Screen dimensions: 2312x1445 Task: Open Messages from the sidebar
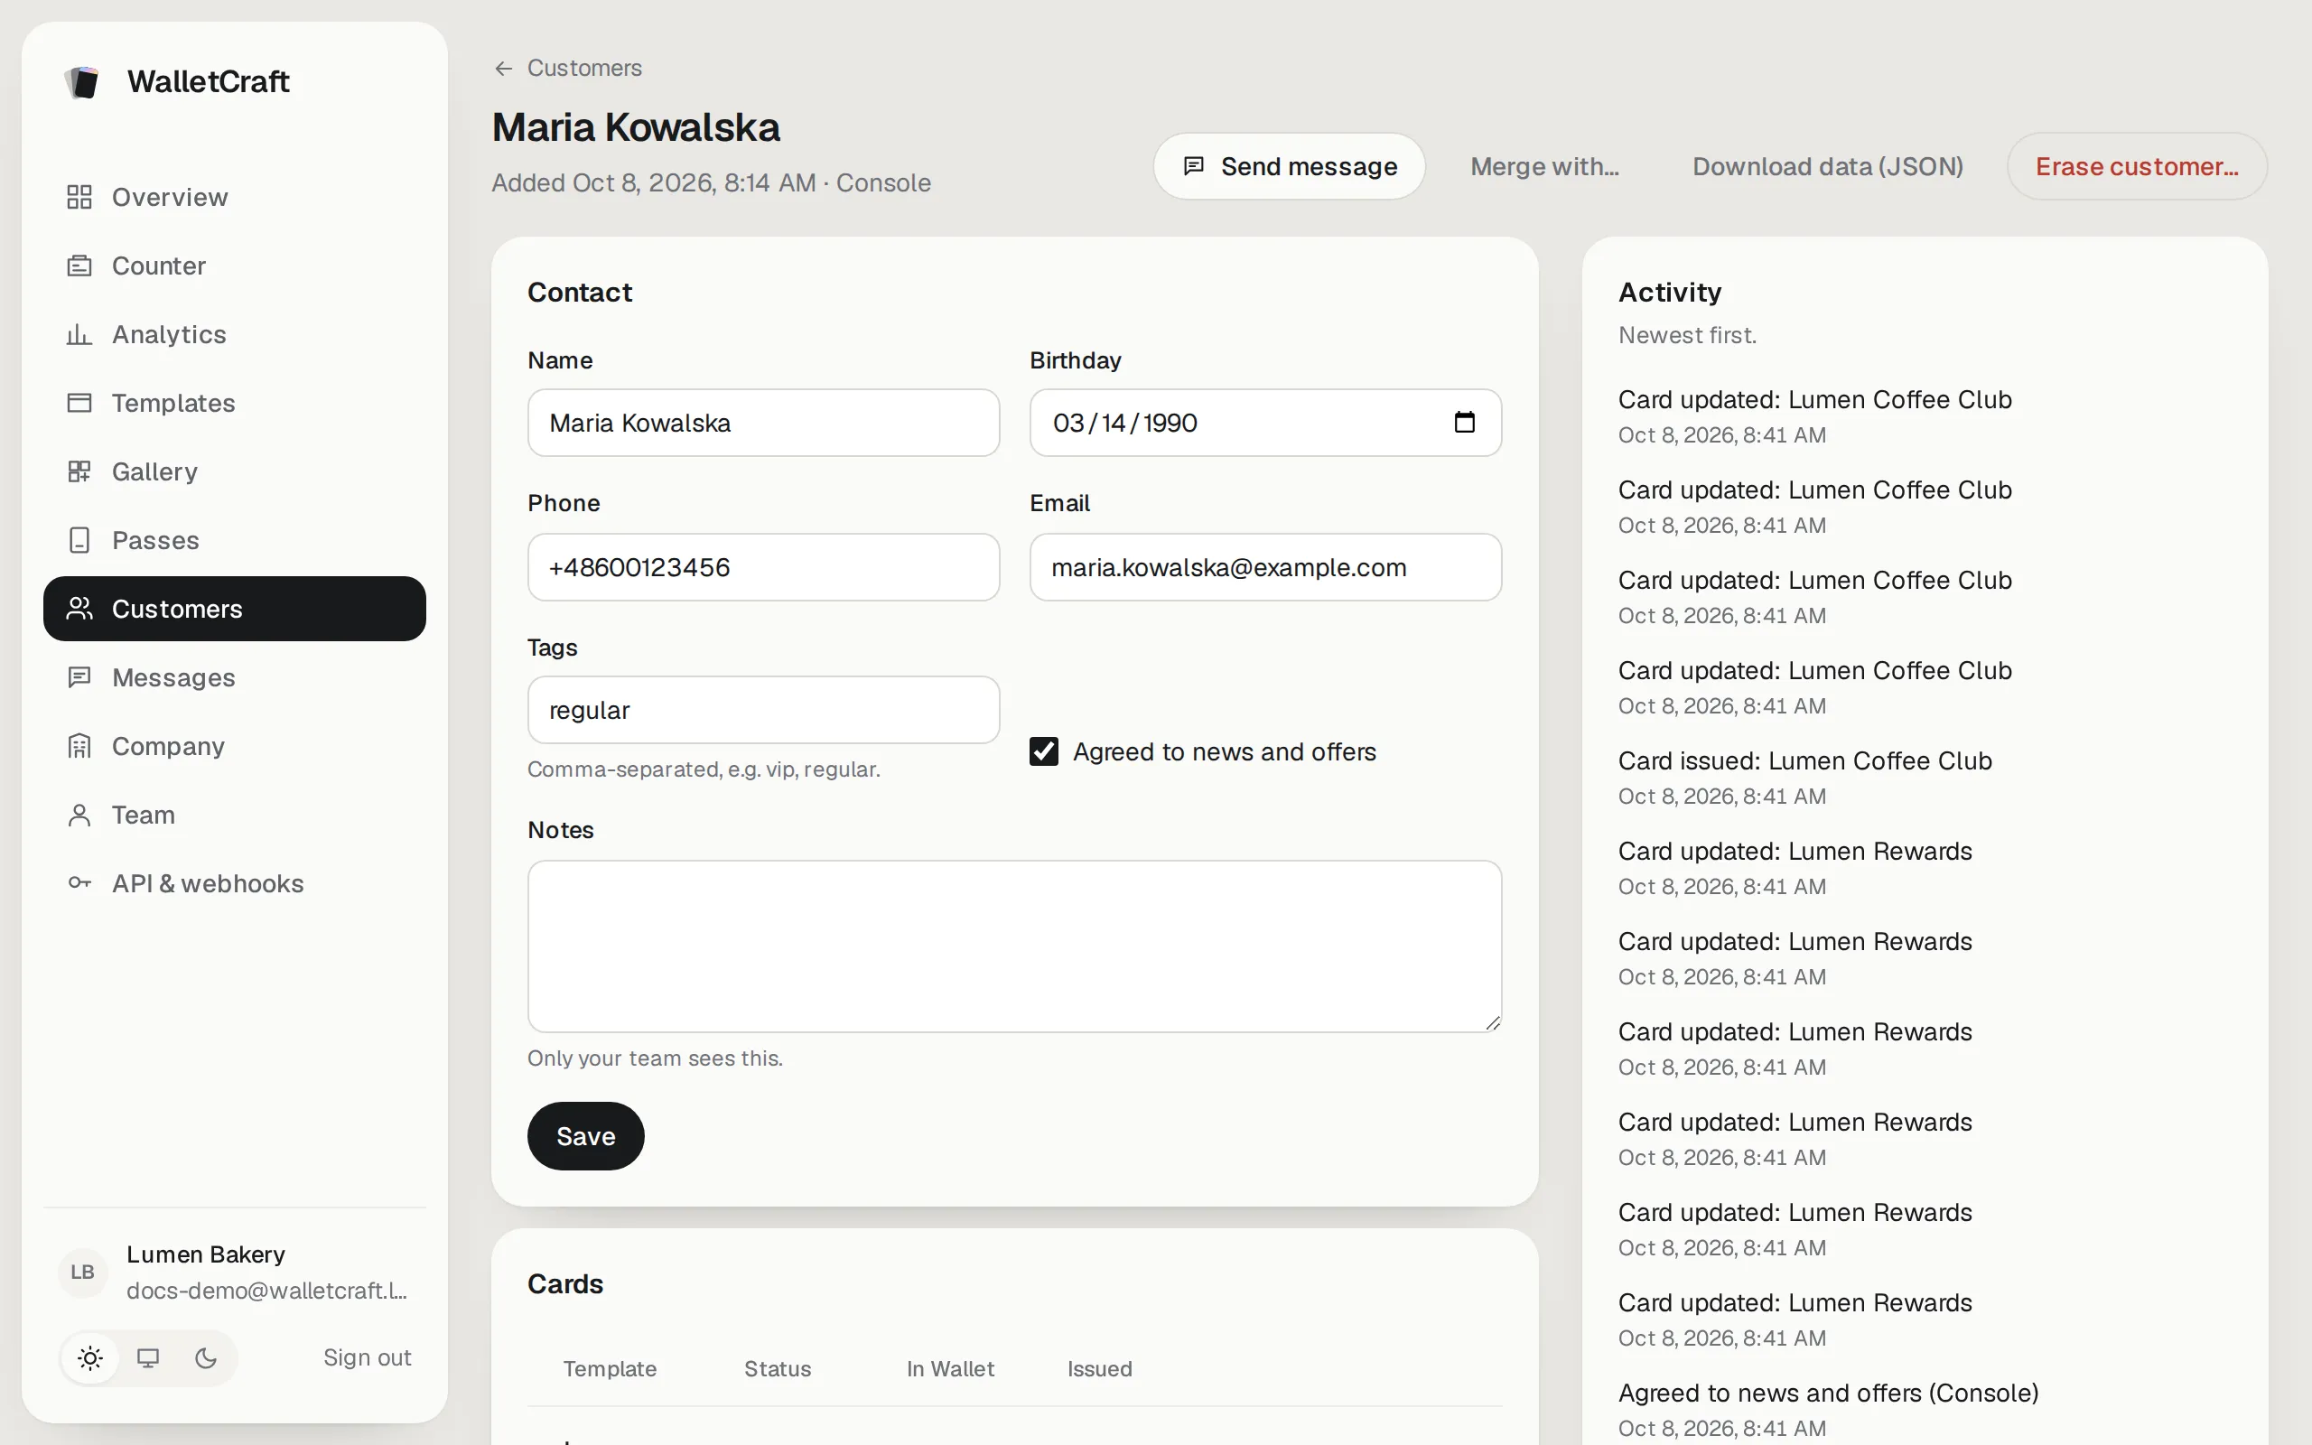[x=234, y=677]
